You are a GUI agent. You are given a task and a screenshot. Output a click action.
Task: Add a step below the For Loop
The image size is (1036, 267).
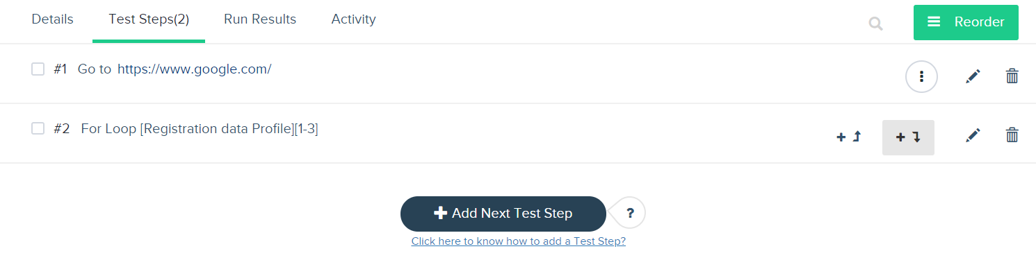click(908, 137)
